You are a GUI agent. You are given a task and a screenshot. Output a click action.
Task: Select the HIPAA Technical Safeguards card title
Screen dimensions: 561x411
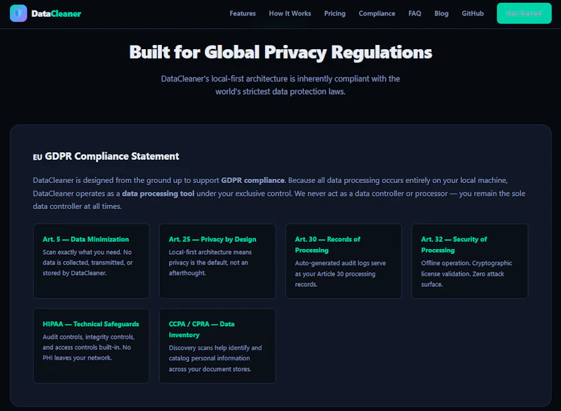(91, 324)
